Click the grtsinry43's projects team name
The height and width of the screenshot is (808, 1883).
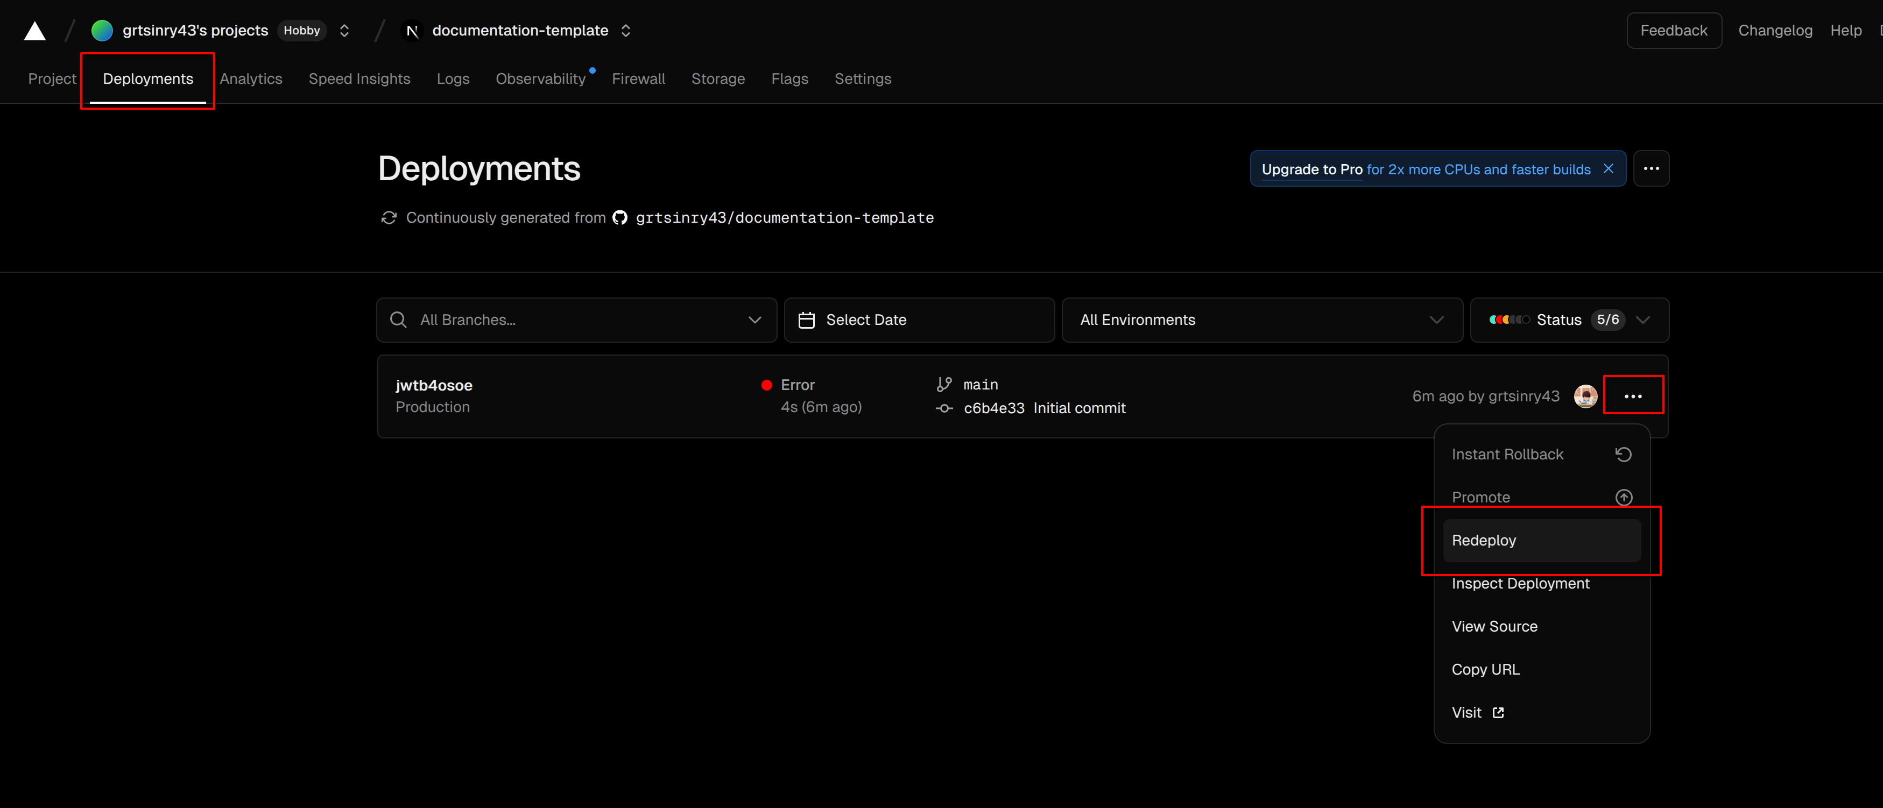[x=195, y=31]
